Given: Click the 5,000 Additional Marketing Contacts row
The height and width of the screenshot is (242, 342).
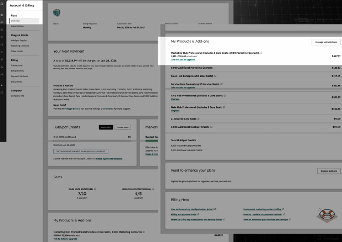Looking at the screenshot, I should [256, 68].
